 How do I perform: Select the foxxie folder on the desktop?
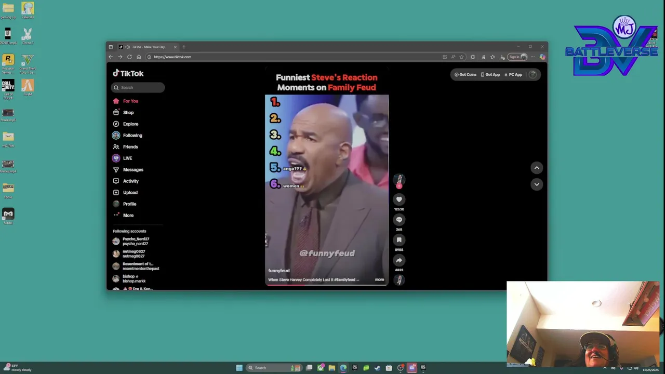coord(8,190)
